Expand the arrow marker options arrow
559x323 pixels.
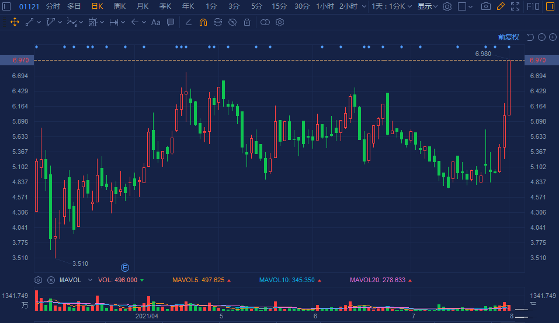pyautogui.click(x=144, y=22)
